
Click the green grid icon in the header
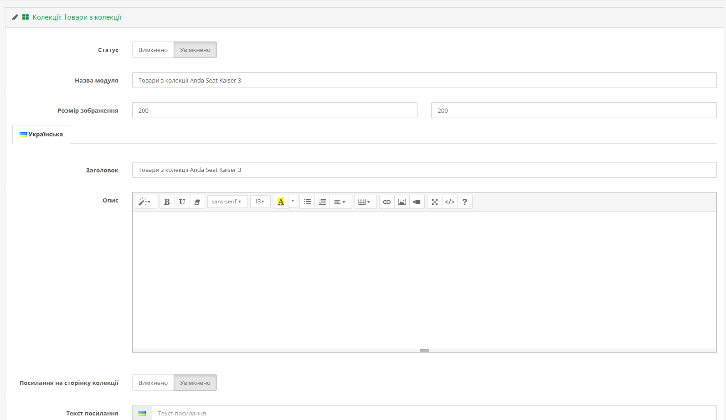(x=26, y=17)
